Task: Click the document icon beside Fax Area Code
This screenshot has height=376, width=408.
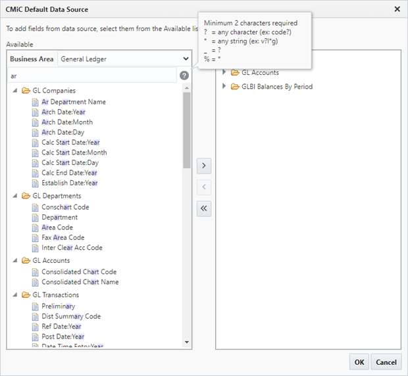Action: coord(35,238)
